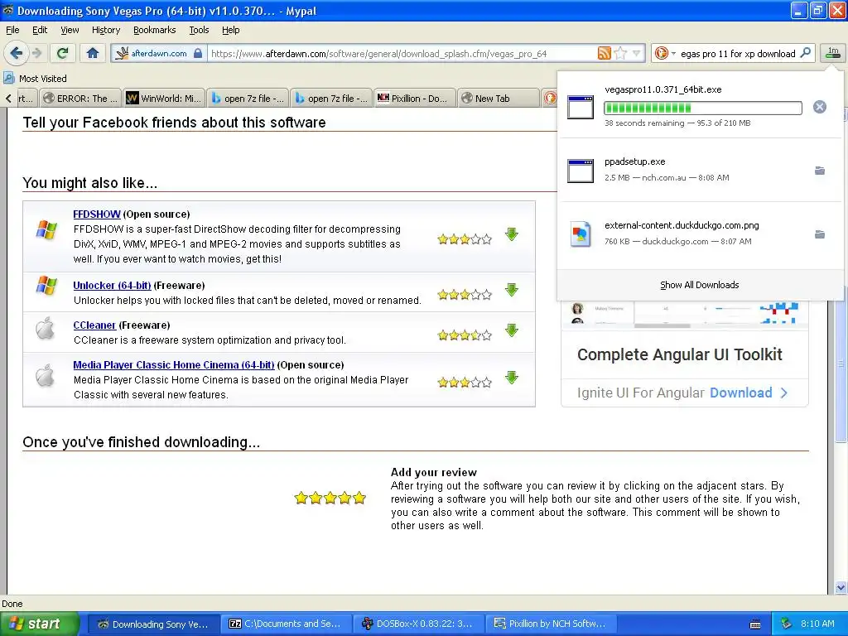Open the Bookmarks menu

(154, 30)
